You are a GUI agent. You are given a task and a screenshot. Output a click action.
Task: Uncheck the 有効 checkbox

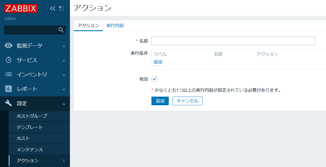154,78
